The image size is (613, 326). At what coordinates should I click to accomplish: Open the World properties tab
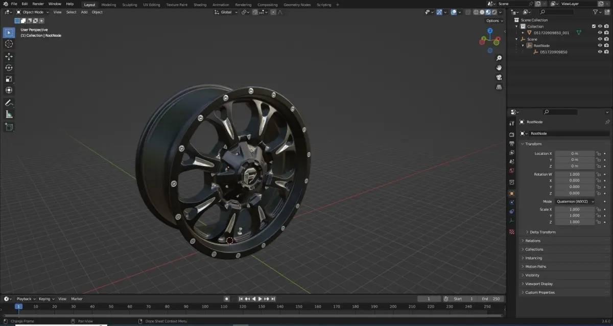pos(512,170)
